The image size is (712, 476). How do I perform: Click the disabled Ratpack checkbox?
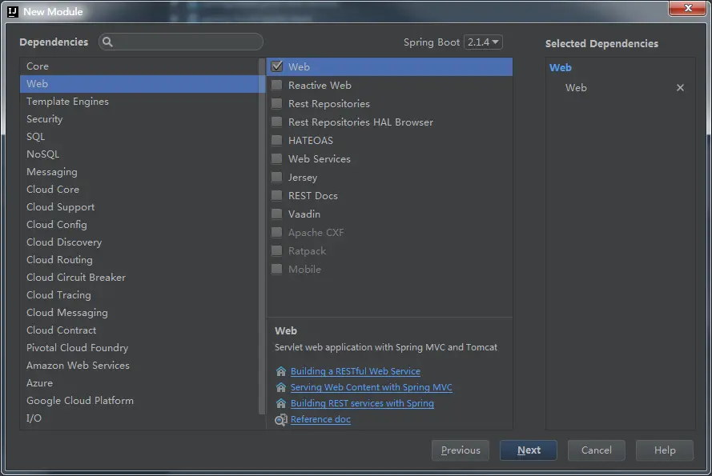[276, 250]
